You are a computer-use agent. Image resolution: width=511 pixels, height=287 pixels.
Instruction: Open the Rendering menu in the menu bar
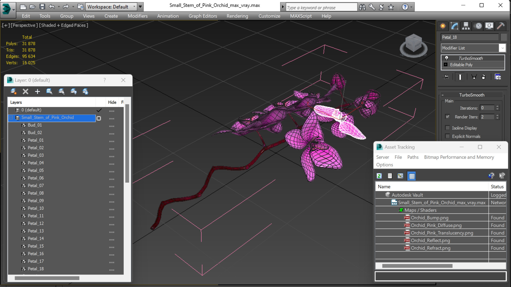pyautogui.click(x=237, y=16)
